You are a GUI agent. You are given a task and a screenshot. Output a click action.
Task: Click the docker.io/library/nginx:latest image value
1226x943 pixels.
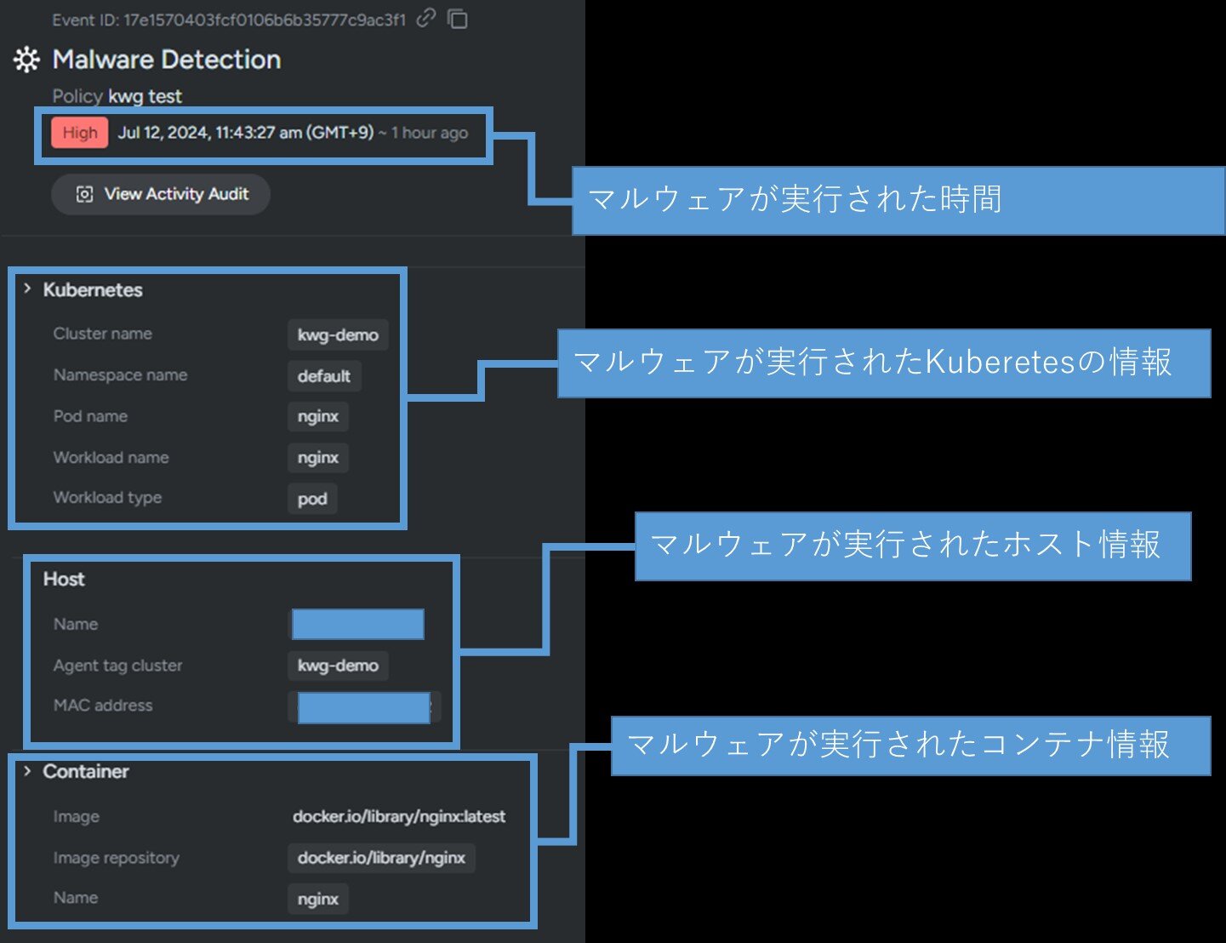pos(398,816)
